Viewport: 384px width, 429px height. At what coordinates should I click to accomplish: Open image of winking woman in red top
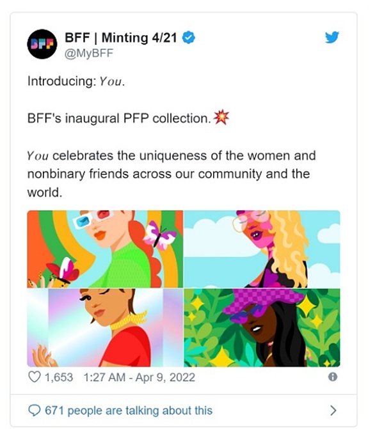point(105,327)
